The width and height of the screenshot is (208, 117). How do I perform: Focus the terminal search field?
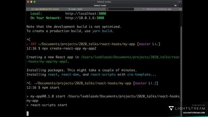pyautogui.click(x=120, y=9)
